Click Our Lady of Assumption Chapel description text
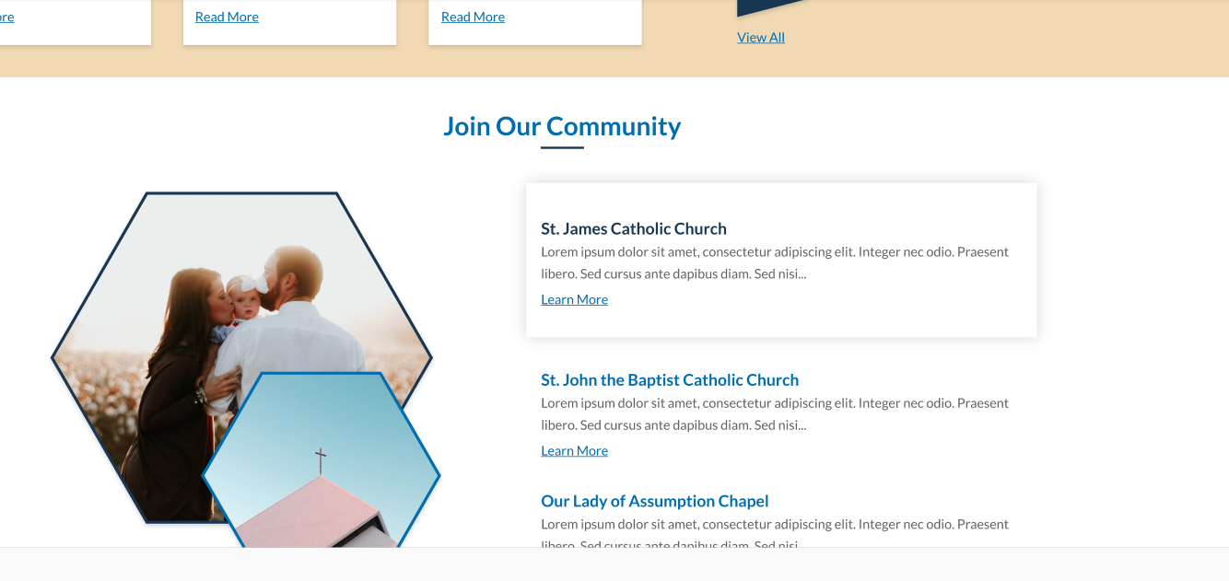This screenshot has height=581, width=1229. (774, 525)
